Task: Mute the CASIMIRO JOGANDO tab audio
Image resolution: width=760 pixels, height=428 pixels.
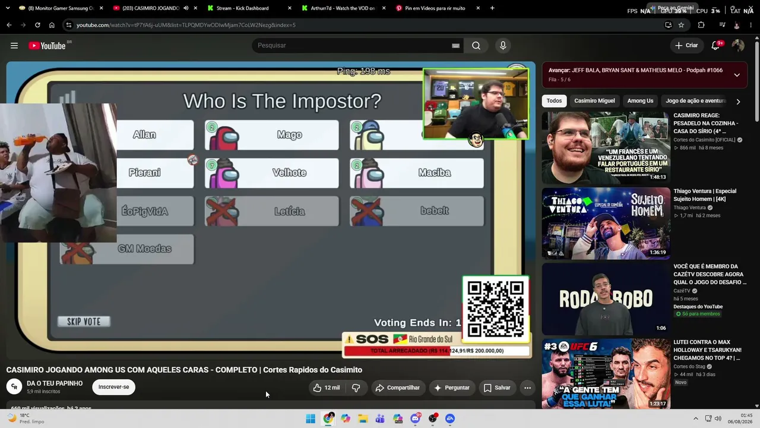Action: [x=186, y=8]
